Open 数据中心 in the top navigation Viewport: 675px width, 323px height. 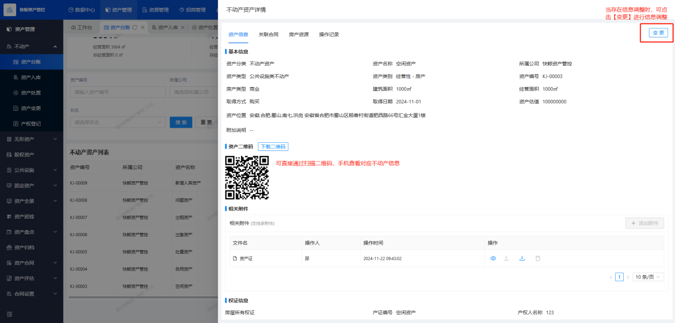pyautogui.click(x=81, y=9)
